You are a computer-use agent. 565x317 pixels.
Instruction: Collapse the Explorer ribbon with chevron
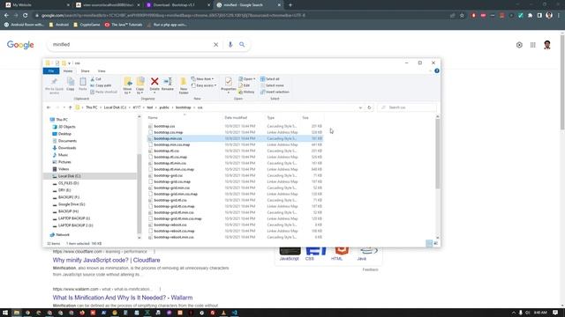click(430, 70)
